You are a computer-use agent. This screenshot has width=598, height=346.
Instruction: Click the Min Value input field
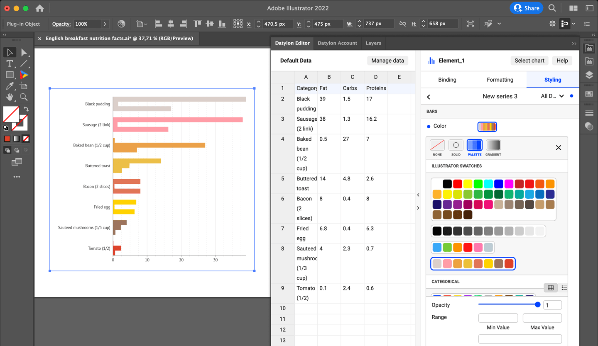498,318
